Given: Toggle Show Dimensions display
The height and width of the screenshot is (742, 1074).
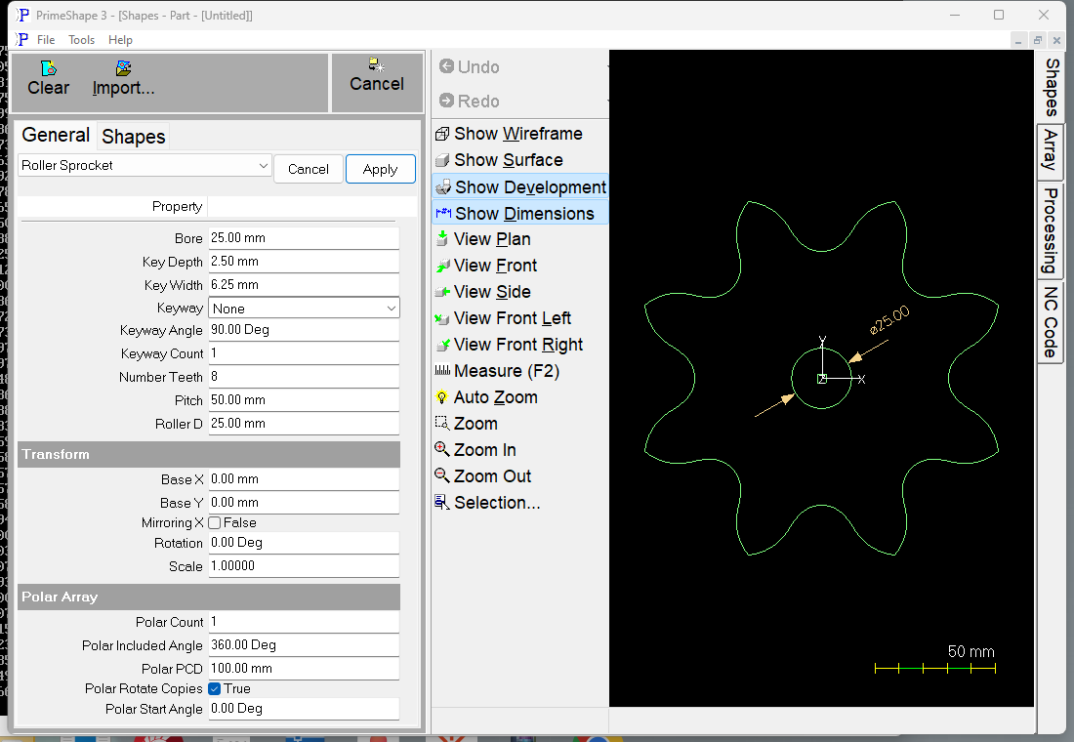Looking at the screenshot, I should 519,213.
